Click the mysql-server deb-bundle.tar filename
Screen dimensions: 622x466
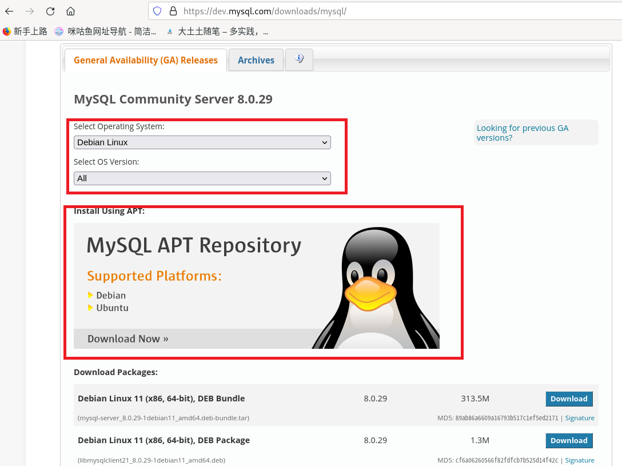[x=164, y=418]
